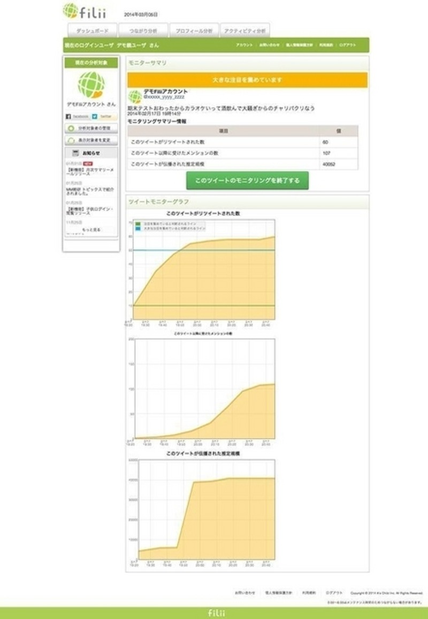The width and height of the screenshot is (428, 619).
Task: Select the アクティビティ分析 tab
Action: click(244, 30)
